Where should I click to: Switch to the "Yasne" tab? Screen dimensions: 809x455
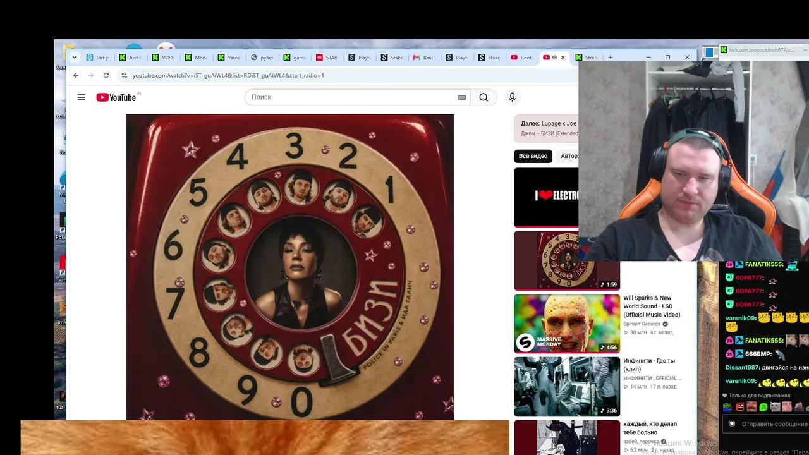click(229, 58)
